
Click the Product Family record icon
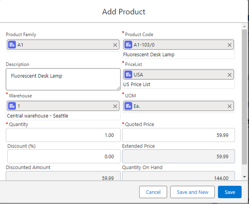point(12,45)
